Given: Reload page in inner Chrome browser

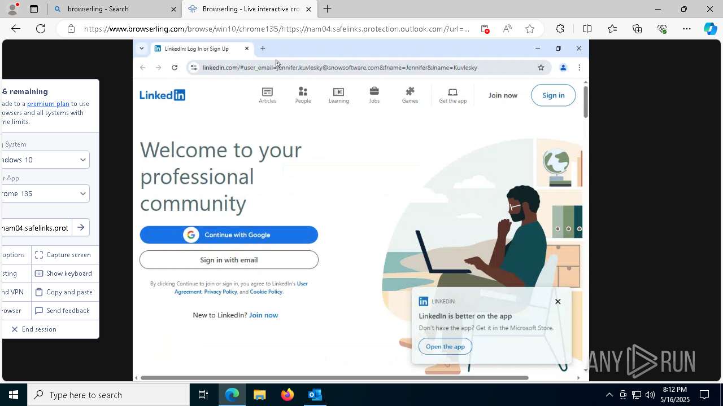Looking at the screenshot, I should [175, 68].
